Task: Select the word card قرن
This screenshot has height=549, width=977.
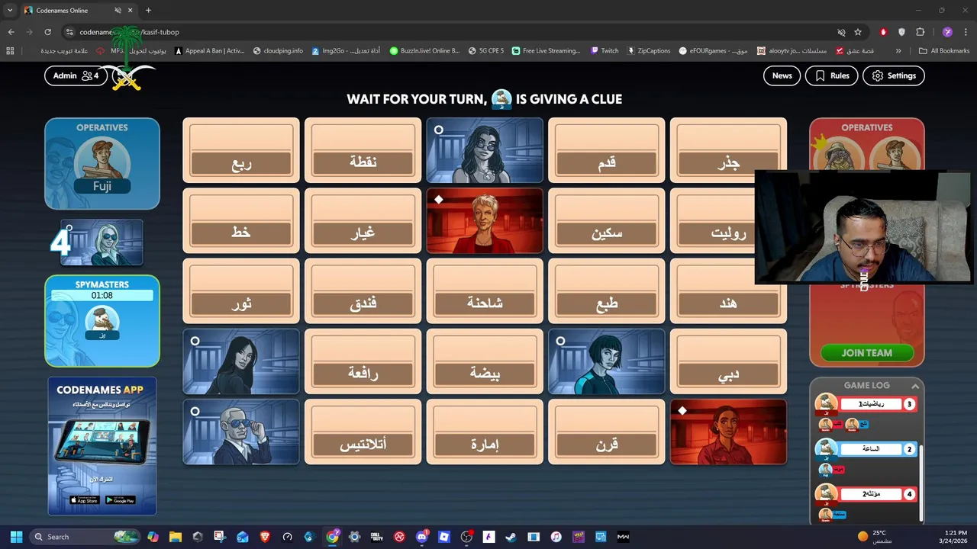Action: point(607,432)
